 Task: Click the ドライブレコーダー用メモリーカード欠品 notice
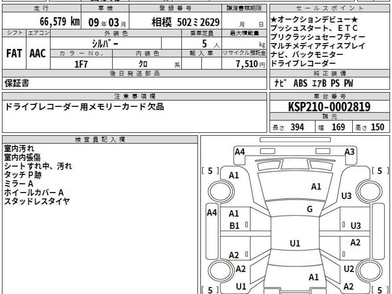[84, 107]
